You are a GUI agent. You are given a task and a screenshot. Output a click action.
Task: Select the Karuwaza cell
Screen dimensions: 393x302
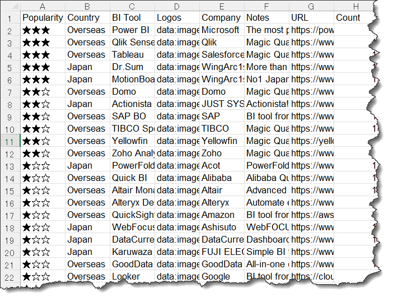[x=132, y=252]
